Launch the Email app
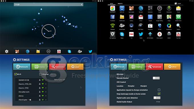This screenshot has height=109, width=194. pyautogui.click(x=178, y=9)
